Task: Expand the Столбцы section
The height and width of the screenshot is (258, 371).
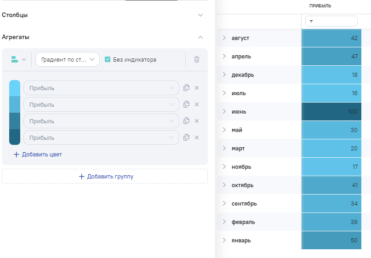Action: click(x=200, y=15)
